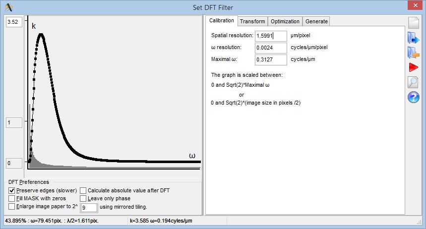Click the ω resolution field showing 0.0024
The height and width of the screenshot is (229, 426).
click(271, 48)
